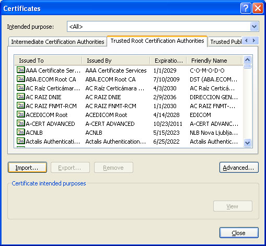Image resolution: width=266 pixels, height=246 pixels.
Task: Click the list scrollbar down arrow
Action: click(x=247, y=143)
